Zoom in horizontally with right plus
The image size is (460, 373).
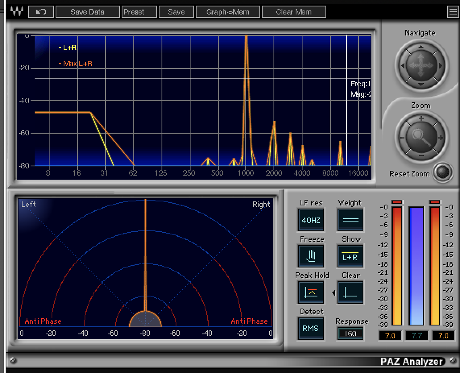(x=440, y=138)
